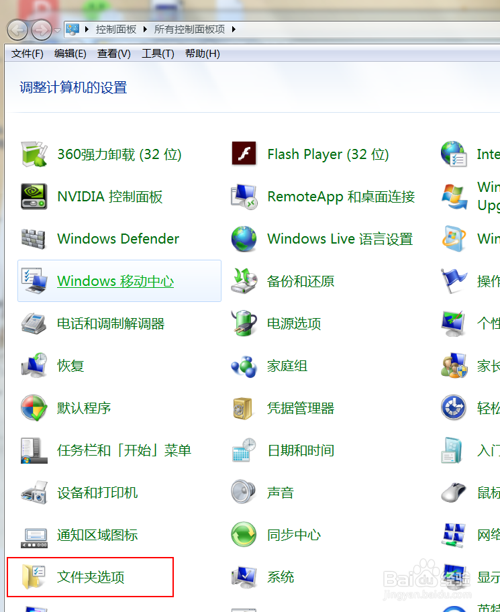Open the 入门 getting started icon
The height and width of the screenshot is (612, 500).
click(x=453, y=450)
